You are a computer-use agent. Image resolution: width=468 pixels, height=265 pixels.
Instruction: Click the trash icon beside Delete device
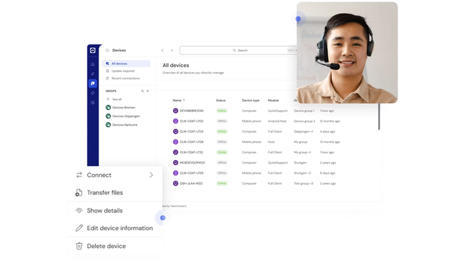coord(79,246)
